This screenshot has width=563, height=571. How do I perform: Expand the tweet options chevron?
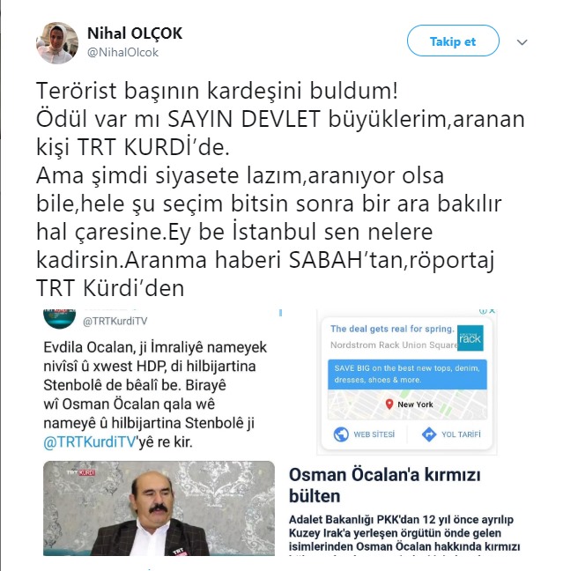point(522,42)
